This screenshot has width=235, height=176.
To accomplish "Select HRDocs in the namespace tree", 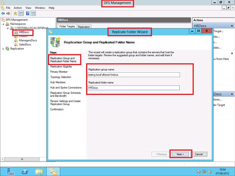I will tap(24, 32).
